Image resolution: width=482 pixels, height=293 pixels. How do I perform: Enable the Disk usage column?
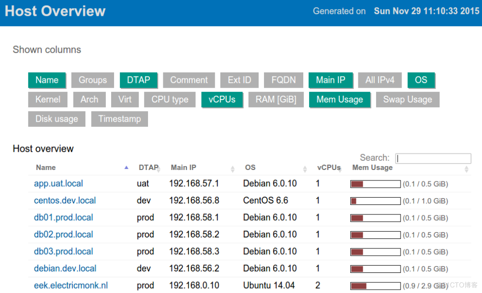[x=57, y=119]
